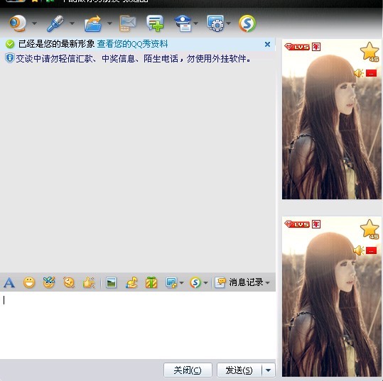Click red more button on upper avatar

click(x=371, y=73)
